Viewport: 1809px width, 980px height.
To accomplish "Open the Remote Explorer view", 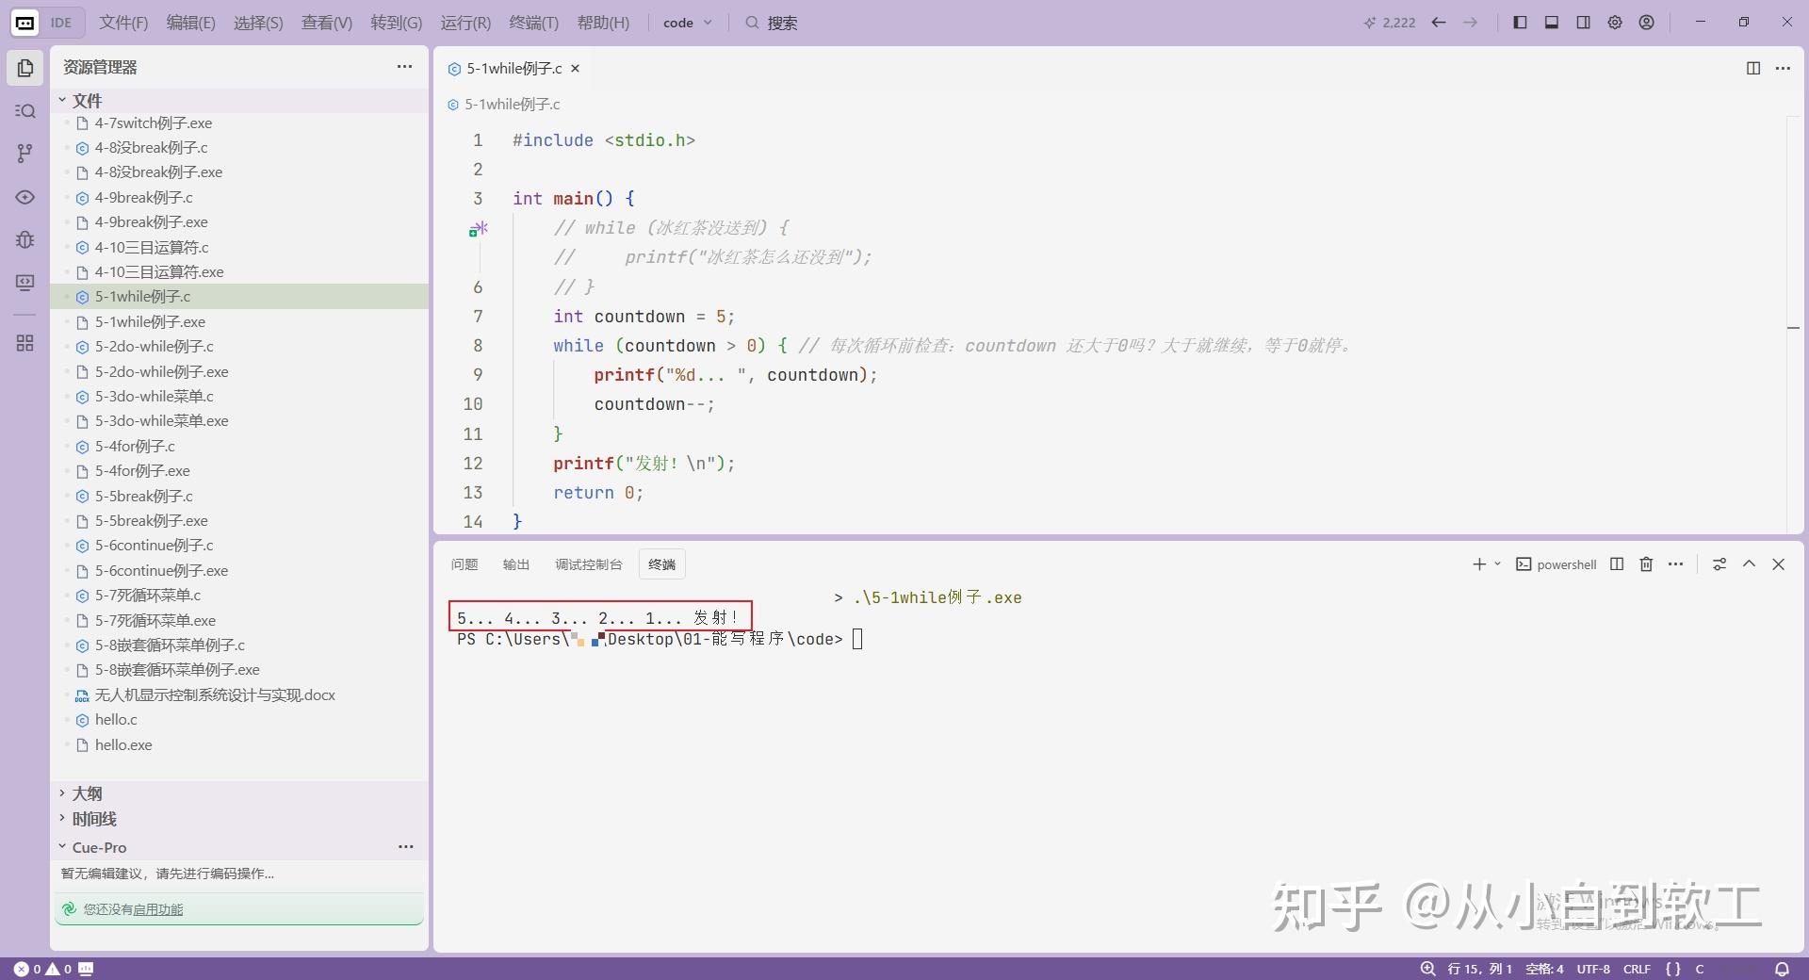I will (25, 283).
